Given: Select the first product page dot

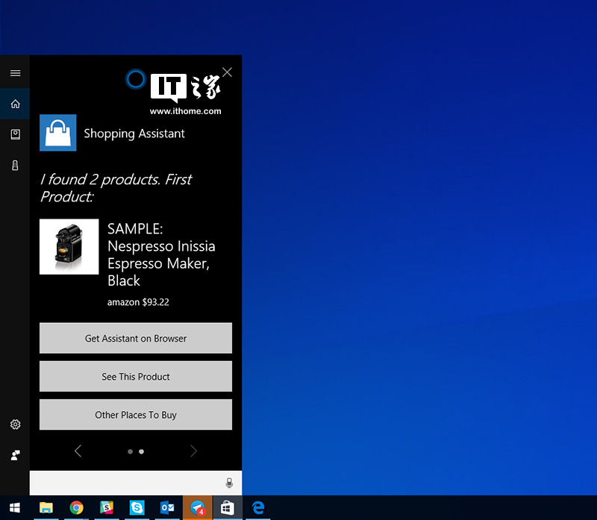Looking at the screenshot, I should [x=130, y=451].
